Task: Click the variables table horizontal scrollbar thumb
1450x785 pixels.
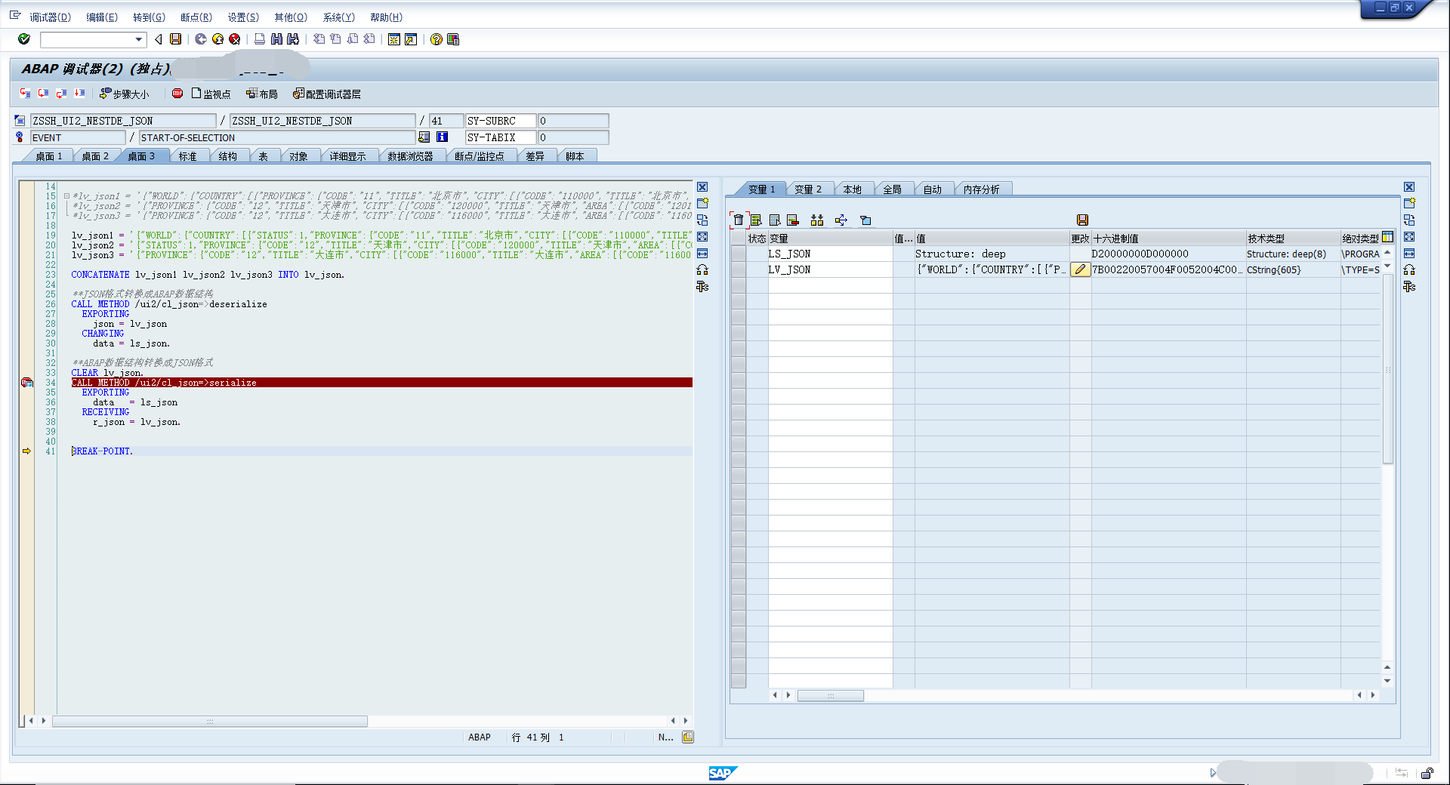Action: (831, 695)
